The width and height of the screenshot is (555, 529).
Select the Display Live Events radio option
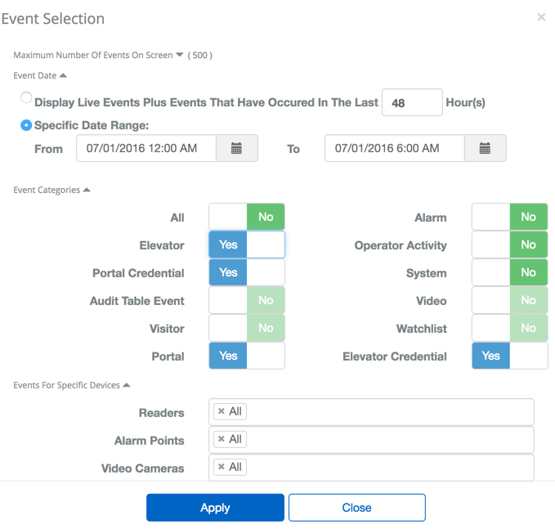click(27, 99)
